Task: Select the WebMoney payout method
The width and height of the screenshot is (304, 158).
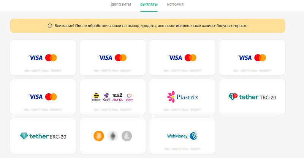Action: pos(182,136)
